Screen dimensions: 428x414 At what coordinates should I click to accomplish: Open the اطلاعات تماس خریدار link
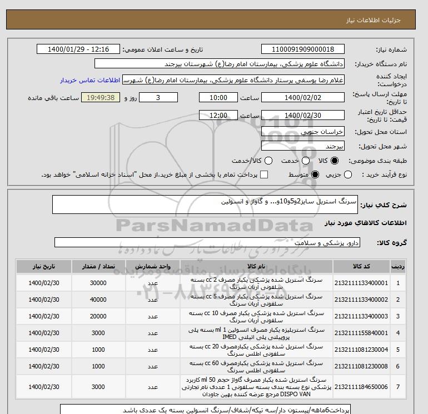click(x=90, y=80)
